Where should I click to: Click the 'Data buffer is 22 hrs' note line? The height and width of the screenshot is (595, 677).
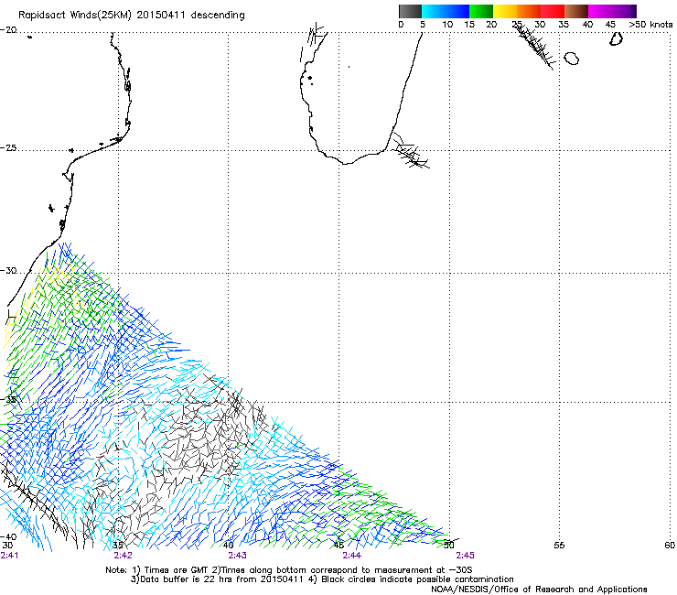point(322,579)
